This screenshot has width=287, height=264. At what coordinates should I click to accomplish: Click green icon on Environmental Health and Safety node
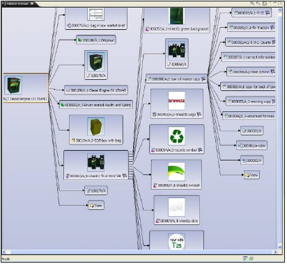point(62,105)
